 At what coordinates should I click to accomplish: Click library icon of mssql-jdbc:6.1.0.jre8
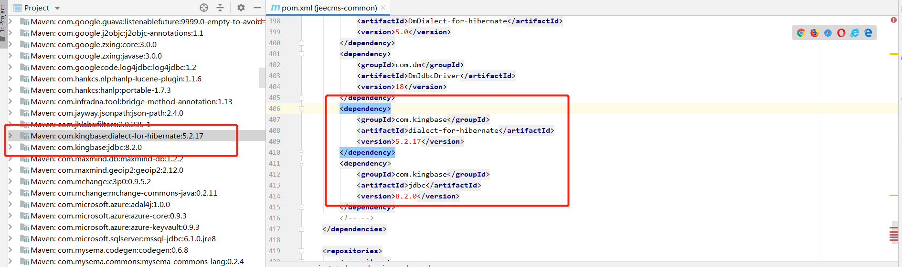pos(24,239)
